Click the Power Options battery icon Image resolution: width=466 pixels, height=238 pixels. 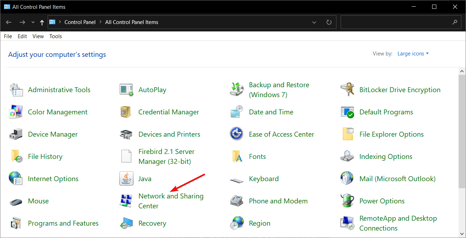pyautogui.click(x=347, y=201)
